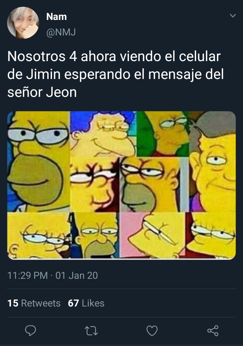Screen dimensions: 243x346
Task: Tap the bottom-left squinting face in collage
Action: (38, 235)
